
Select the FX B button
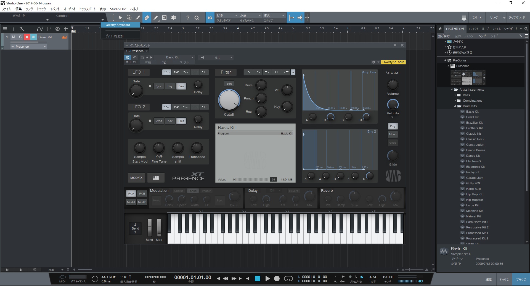[x=142, y=194]
